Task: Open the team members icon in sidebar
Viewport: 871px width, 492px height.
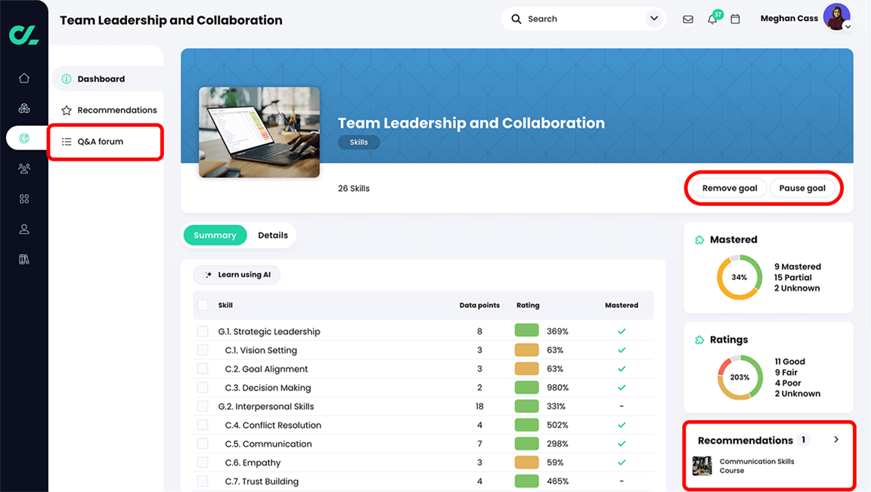Action: click(x=23, y=168)
